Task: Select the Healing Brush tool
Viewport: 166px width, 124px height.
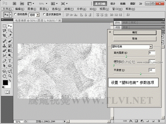Action: click(4, 41)
